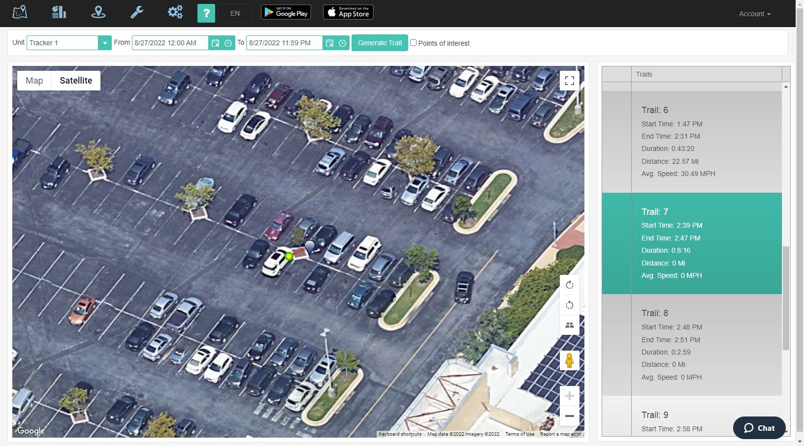Open Keyboard shortcuts link on map
The width and height of the screenshot is (804, 446).
(x=400, y=434)
